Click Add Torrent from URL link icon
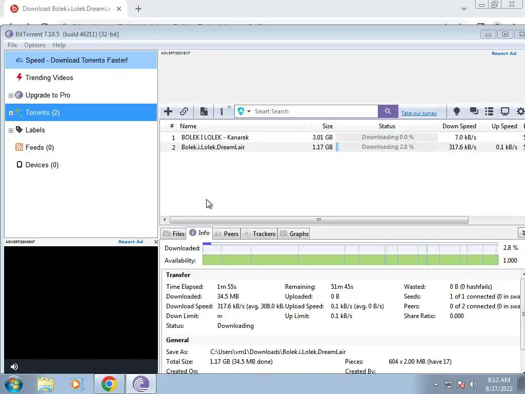 point(184,111)
